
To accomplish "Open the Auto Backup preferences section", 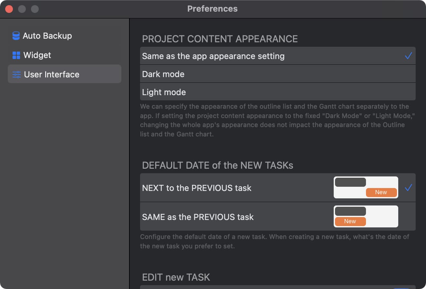I will pos(47,36).
